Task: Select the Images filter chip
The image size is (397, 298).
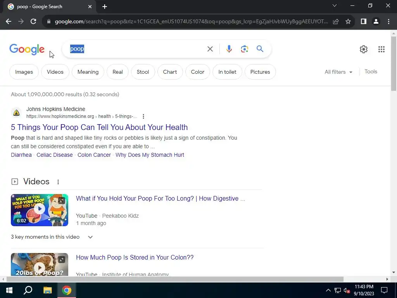Action: (24, 72)
